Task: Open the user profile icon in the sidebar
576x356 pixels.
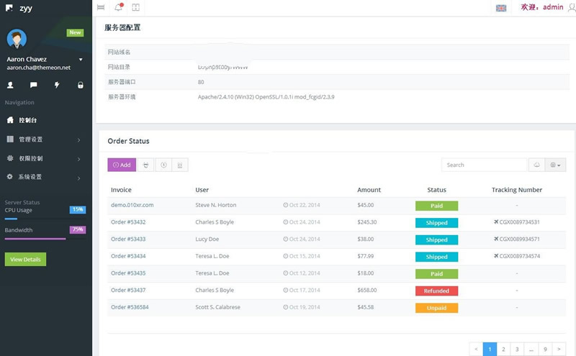Action: click(10, 85)
